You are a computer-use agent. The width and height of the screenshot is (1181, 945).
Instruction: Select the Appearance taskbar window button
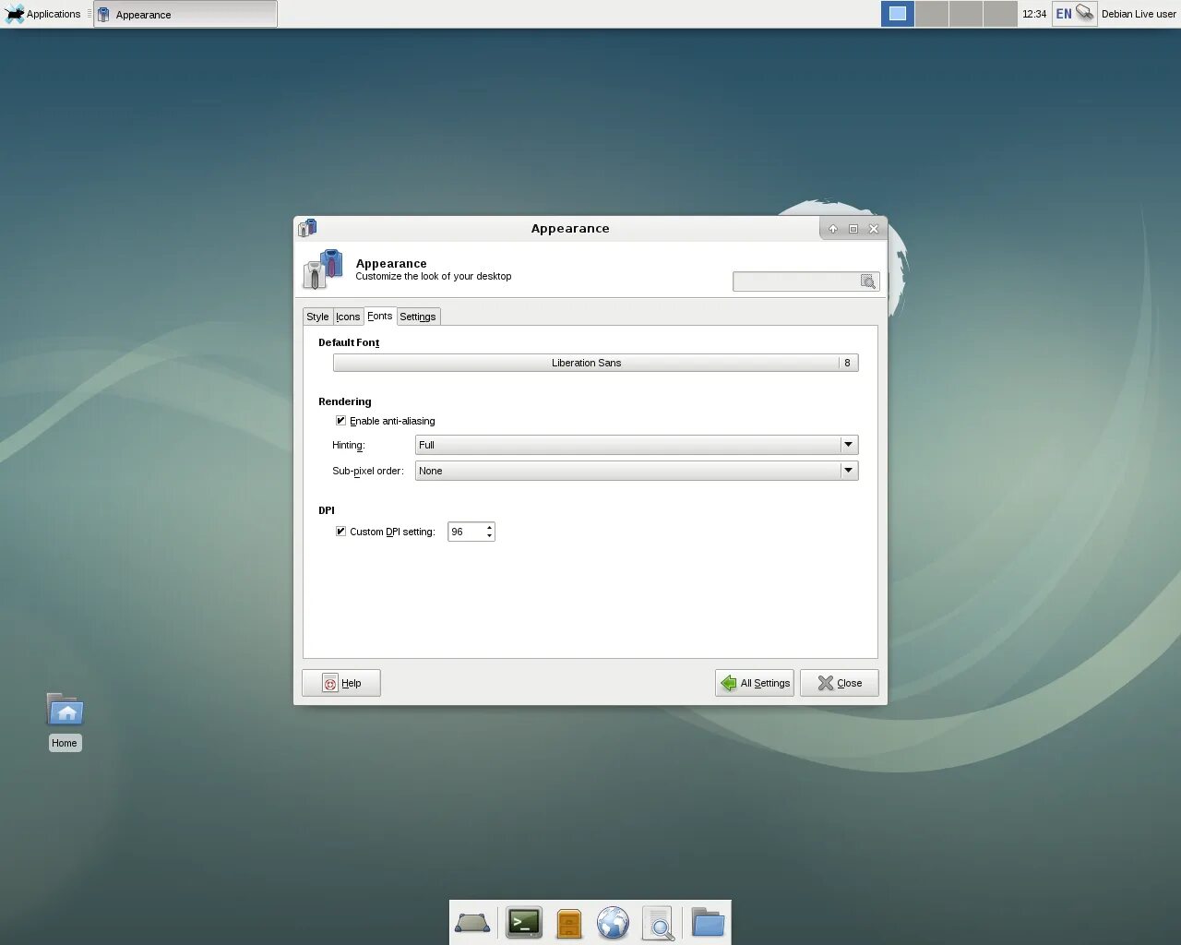click(x=185, y=14)
